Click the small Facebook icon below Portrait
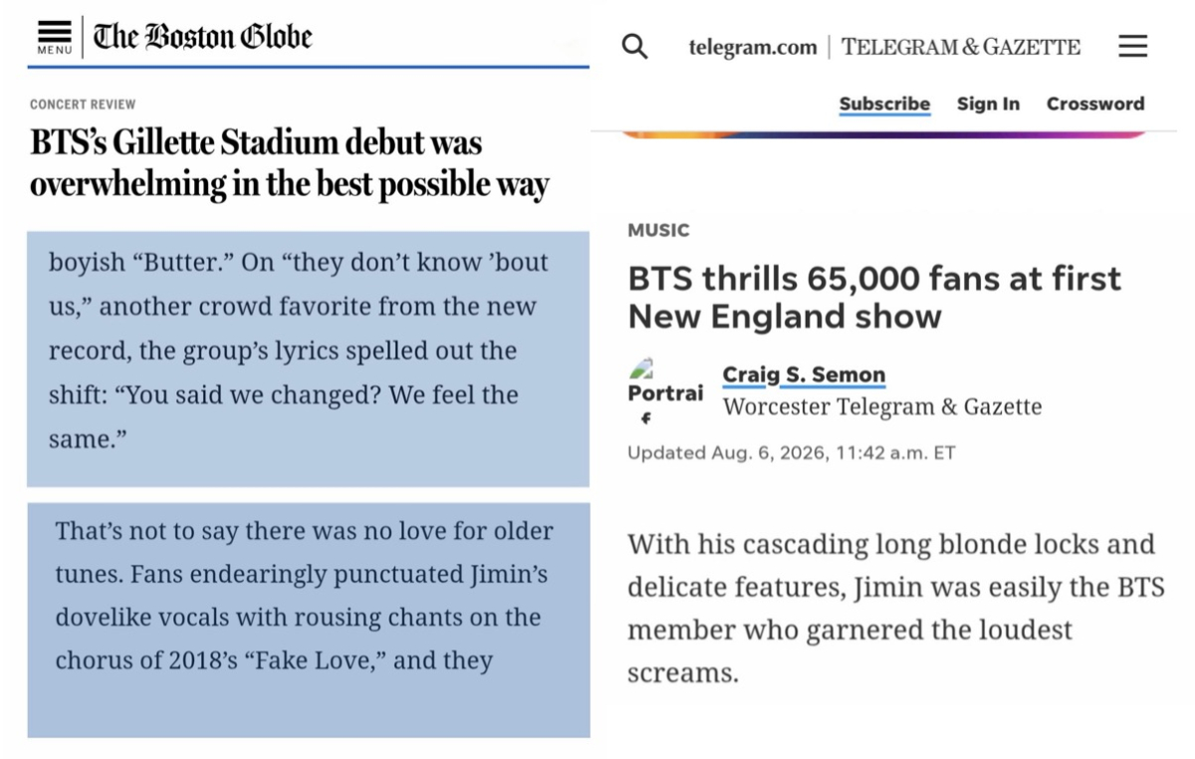The image size is (1195, 759). 645,418
